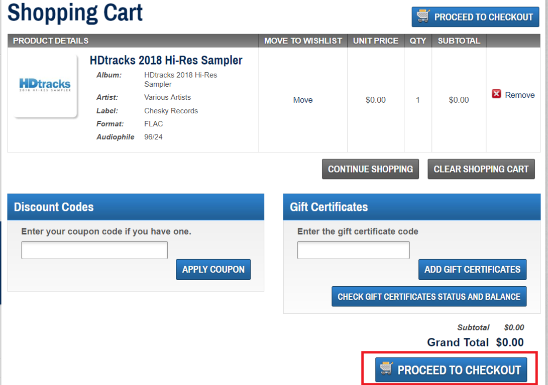
Task: Clear the shopping cart
Action: tap(481, 169)
